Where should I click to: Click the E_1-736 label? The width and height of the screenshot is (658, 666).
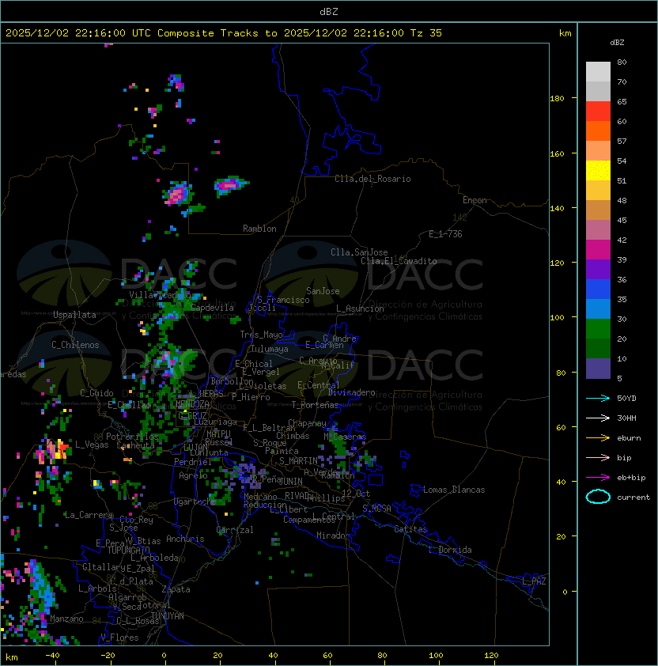445,234
